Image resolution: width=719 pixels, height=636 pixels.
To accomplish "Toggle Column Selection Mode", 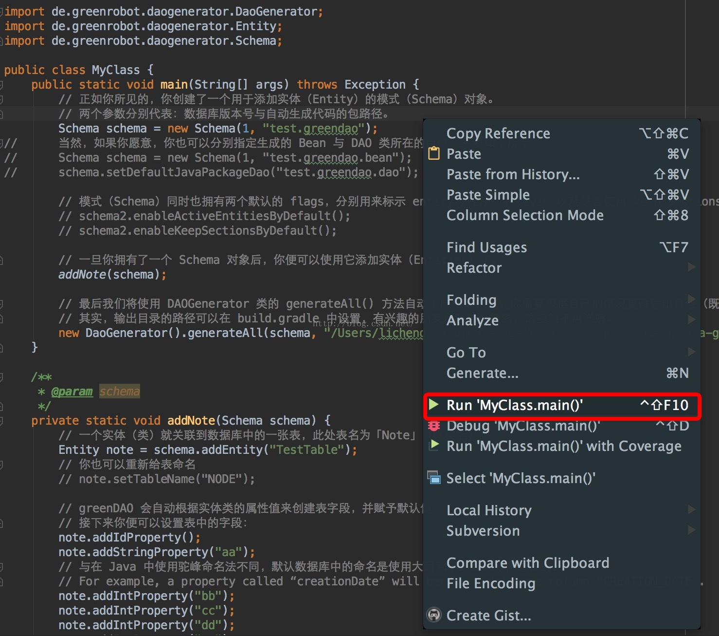I will click(525, 215).
